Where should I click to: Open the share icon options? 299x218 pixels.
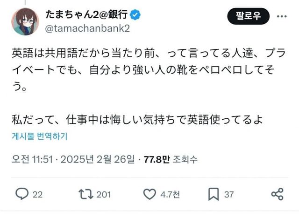(x=277, y=193)
